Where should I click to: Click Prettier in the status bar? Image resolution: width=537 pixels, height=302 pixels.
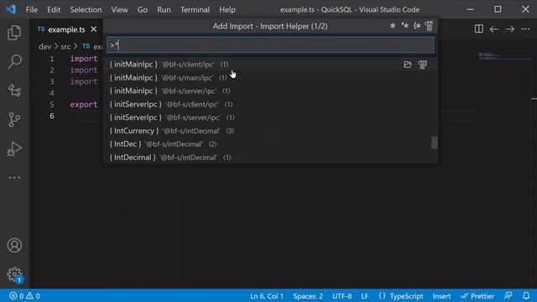[x=477, y=296]
